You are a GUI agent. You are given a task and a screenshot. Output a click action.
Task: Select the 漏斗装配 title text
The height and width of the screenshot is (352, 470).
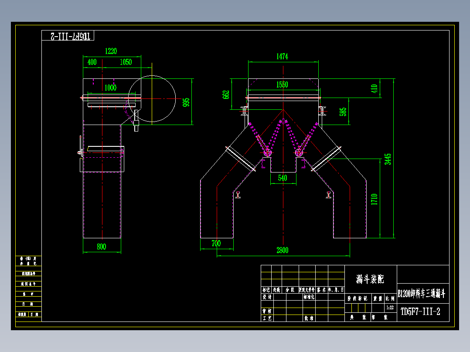pyautogui.click(x=370, y=279)
